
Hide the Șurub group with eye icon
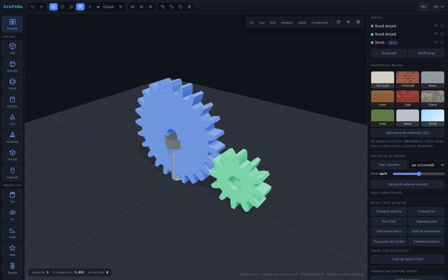[x=436, y=42]
